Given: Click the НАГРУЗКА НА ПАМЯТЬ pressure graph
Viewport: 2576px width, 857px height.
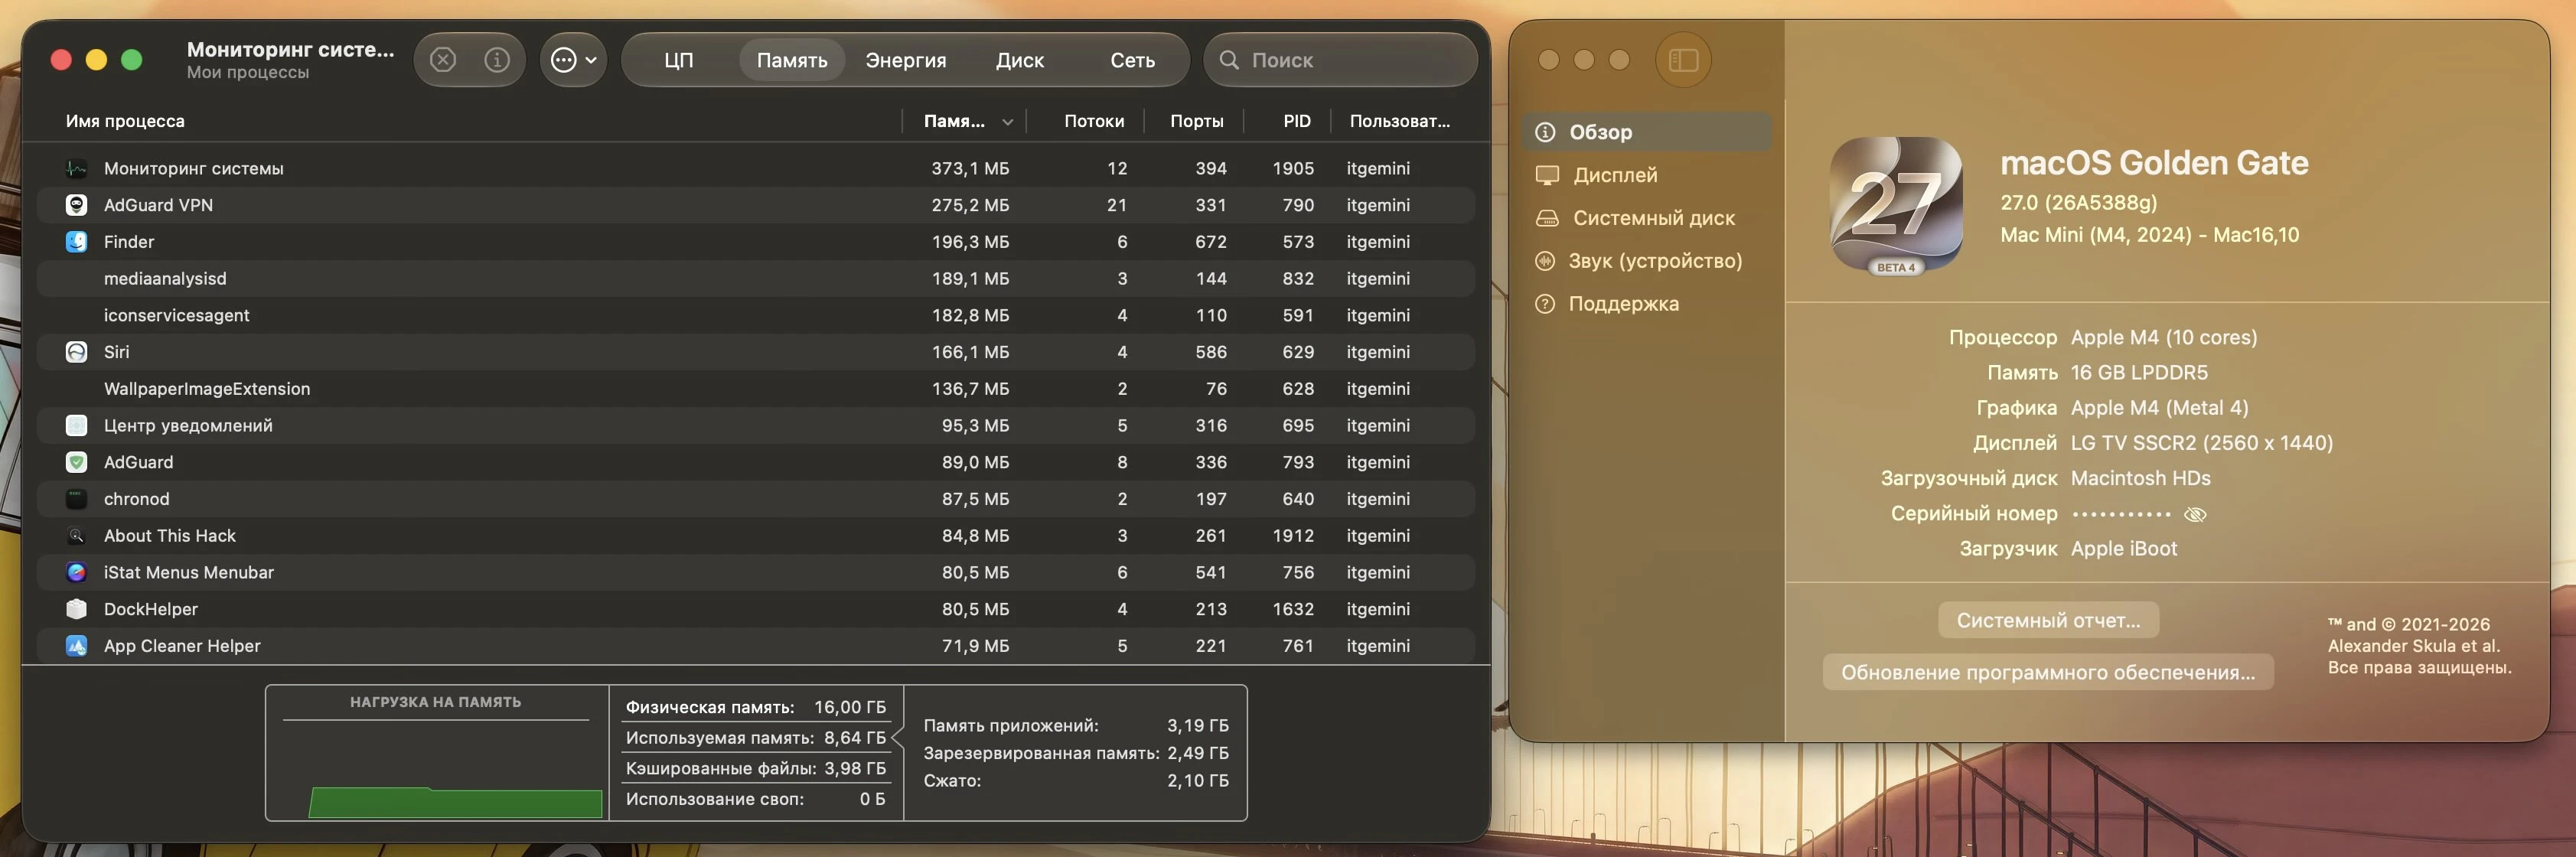Looking at the screenshot, I should (x=436, y=753).
